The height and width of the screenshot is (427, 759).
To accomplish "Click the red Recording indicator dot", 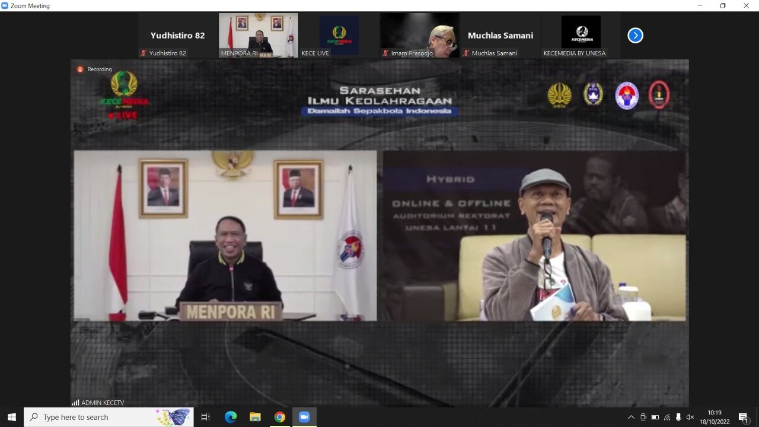I will 79,69.
